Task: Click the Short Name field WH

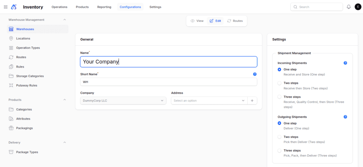Action: click(168, 82)
